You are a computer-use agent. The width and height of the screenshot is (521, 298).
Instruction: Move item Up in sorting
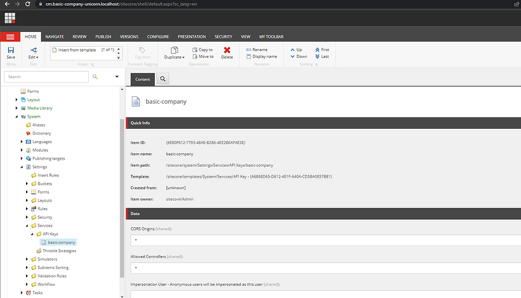click(296, 49)
